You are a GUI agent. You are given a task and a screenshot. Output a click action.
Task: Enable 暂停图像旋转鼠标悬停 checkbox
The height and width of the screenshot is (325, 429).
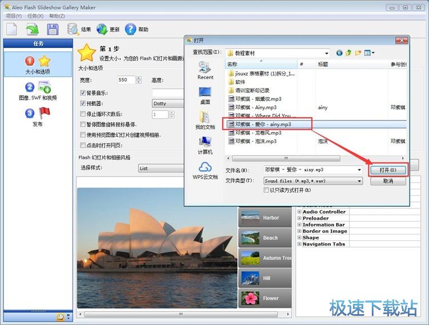[82, 124]
